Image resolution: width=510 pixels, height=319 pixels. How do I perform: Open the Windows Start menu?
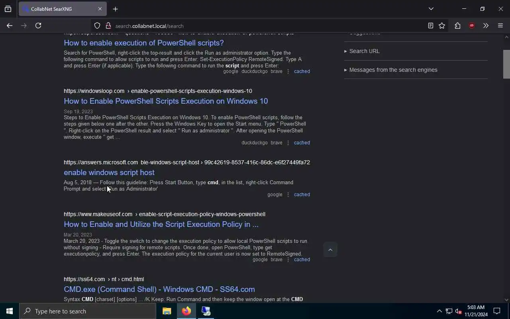10,311
